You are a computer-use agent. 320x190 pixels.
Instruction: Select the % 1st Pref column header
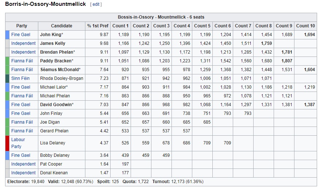click(x=98, y=26)
